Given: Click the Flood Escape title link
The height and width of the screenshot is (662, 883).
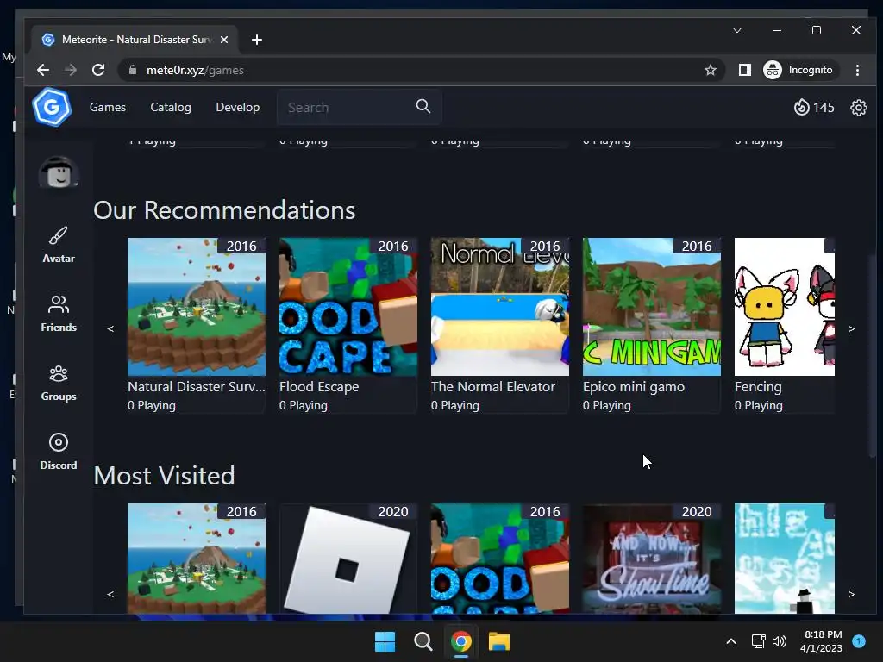Looking at the screenshot, I should [319, 387].
